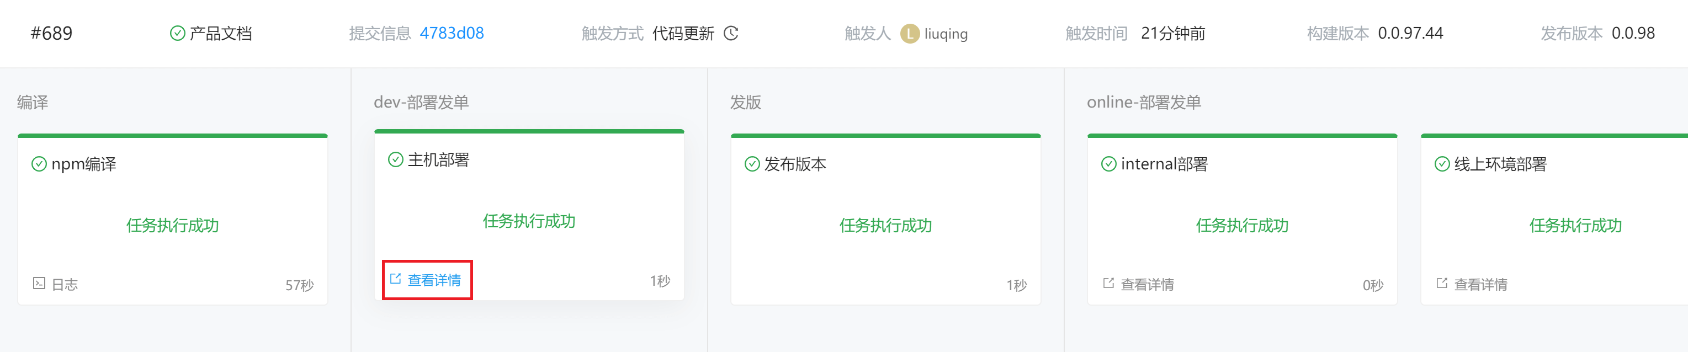Click the green check icon beside 产品文档

coord(177,33)
